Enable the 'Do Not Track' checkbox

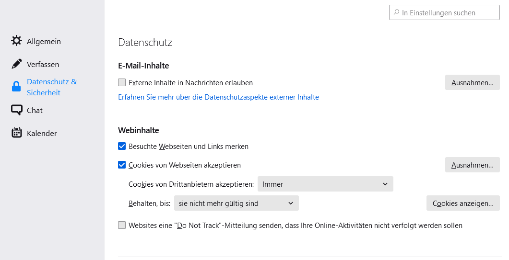coord(122,225)
